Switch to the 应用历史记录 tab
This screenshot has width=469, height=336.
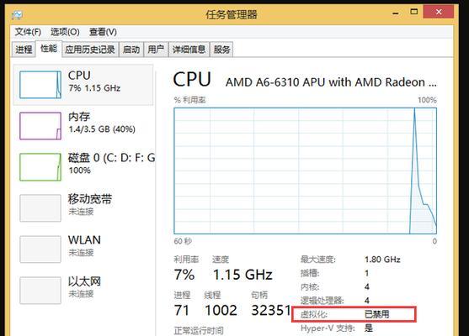(x=90, y=50)
